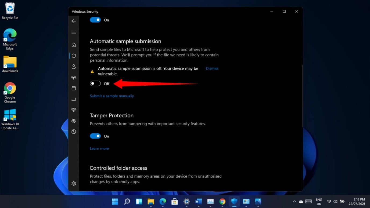Screen dimensions: 370x208
Task: Turn off Tamper Protection
Action: pos(95,136)
